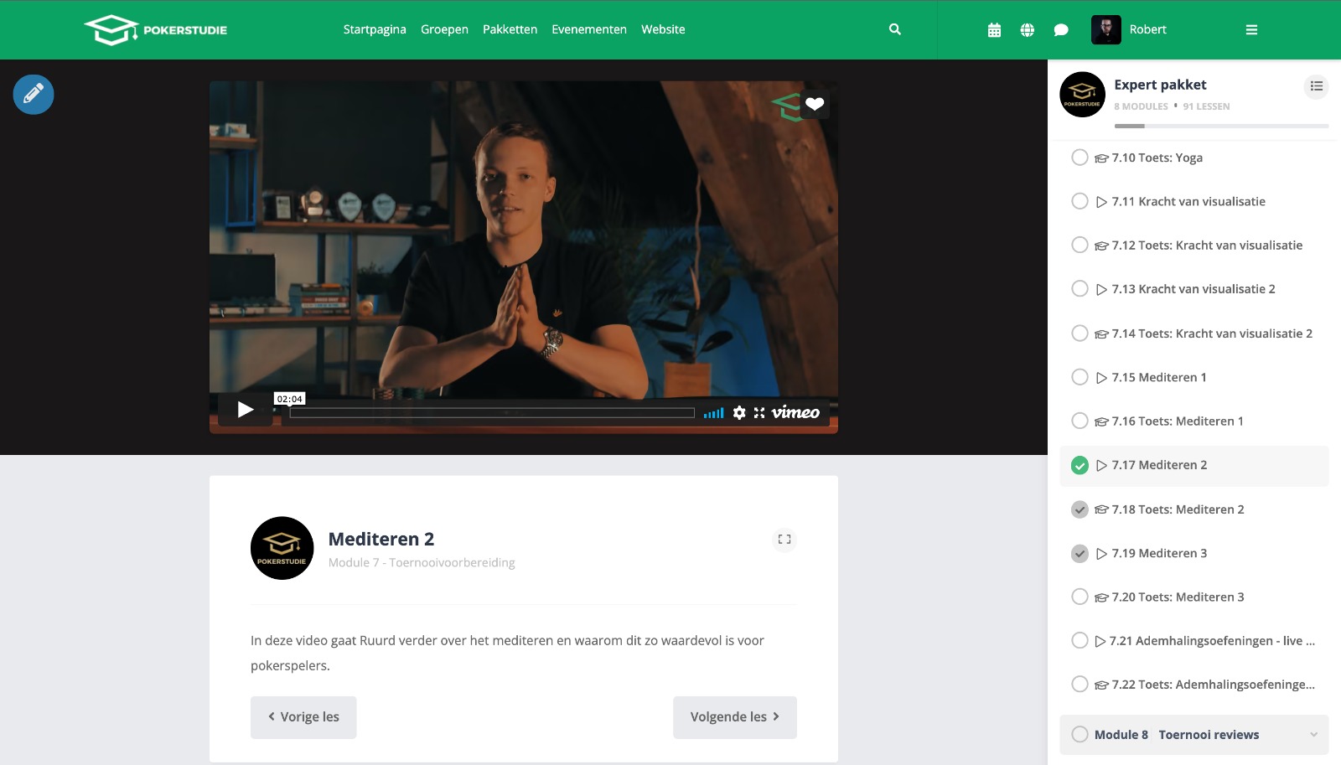Open Evenementen nav item
The width and height of the screenshot is (1341, 765).
point(588,29)
